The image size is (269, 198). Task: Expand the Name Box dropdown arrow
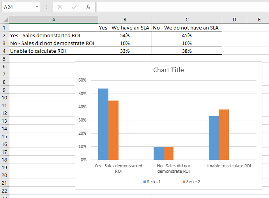coord(37,7)
